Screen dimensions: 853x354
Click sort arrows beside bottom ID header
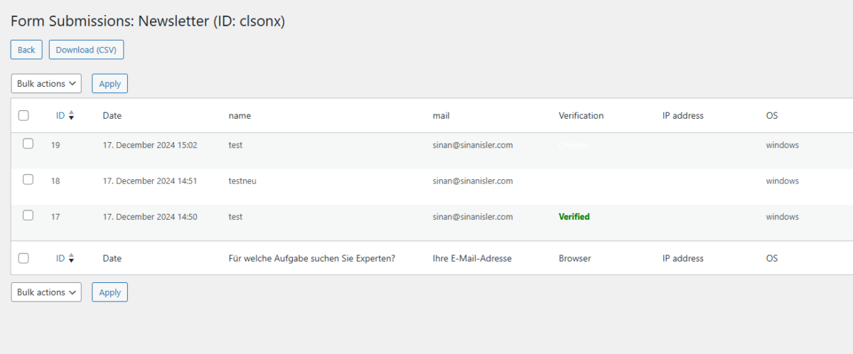[72, 259]
